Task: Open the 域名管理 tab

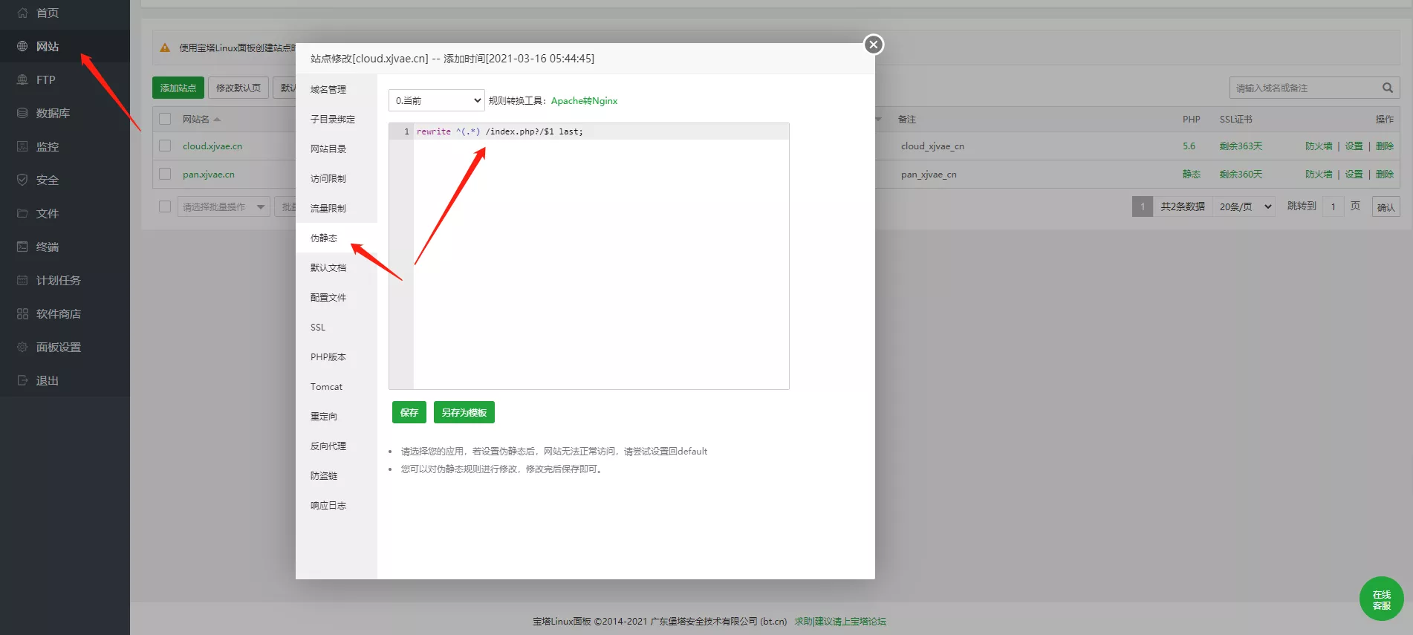Action: (328, 89)
